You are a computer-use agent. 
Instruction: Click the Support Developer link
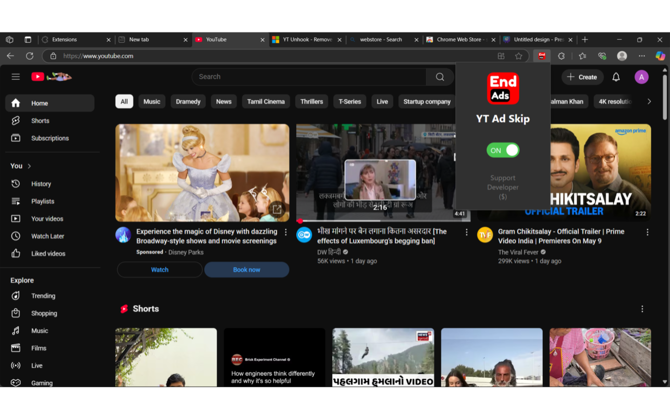(503, 187)
